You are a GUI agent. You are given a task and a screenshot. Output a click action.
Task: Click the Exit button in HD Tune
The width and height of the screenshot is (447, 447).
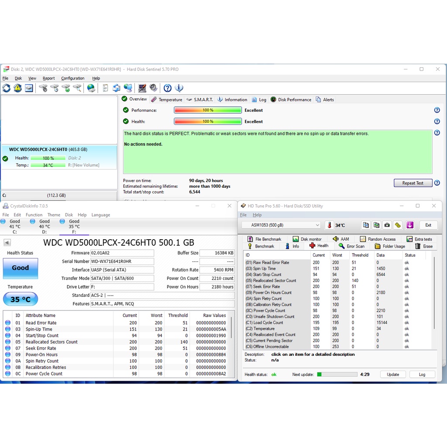click(x=428, y=225)
